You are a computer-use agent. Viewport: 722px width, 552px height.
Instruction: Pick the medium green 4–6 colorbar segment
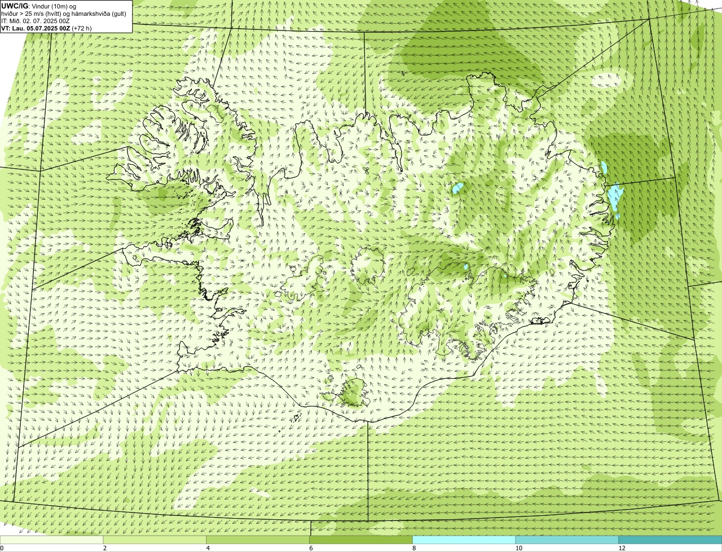(259, 540)
